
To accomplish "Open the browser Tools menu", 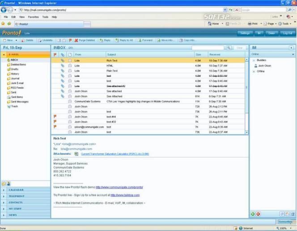I will pos(45,17).
